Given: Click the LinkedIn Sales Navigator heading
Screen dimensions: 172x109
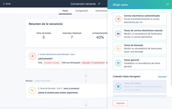Looking at the screenshot, I should pyautogui.click(x=127, y=77).
